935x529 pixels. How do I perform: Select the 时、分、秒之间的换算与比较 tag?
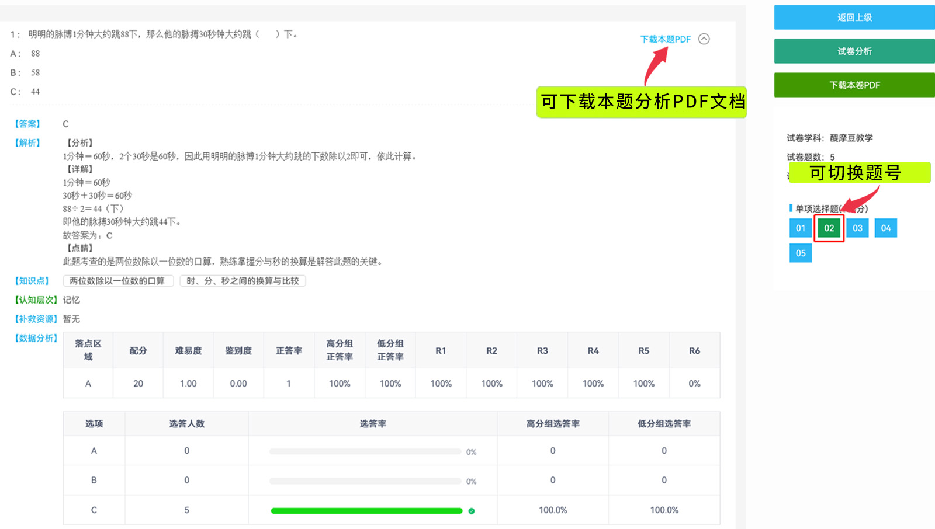(243, 281)
